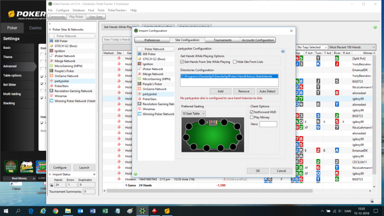Click the help icon in partypoker Configuration
This screenshot has width=384, height=216.
pos(283,52)
